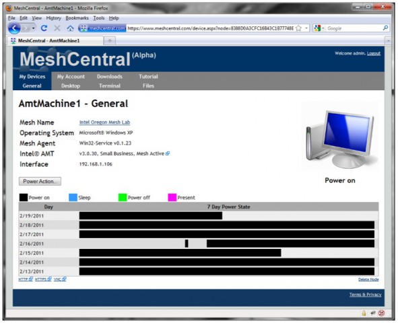Select the General sub-tab
This screenshot has width=398, height=323.
(32, 85)
